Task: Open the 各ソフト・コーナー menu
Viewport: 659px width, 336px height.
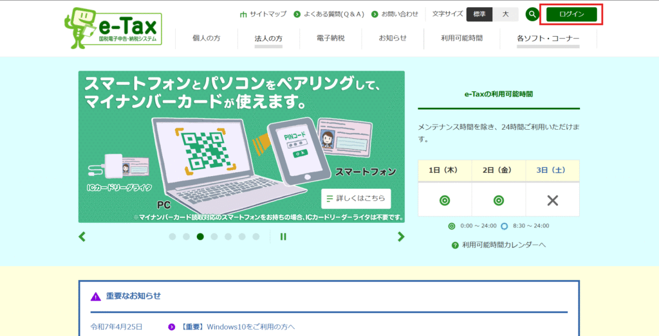Action: point(548,39)
